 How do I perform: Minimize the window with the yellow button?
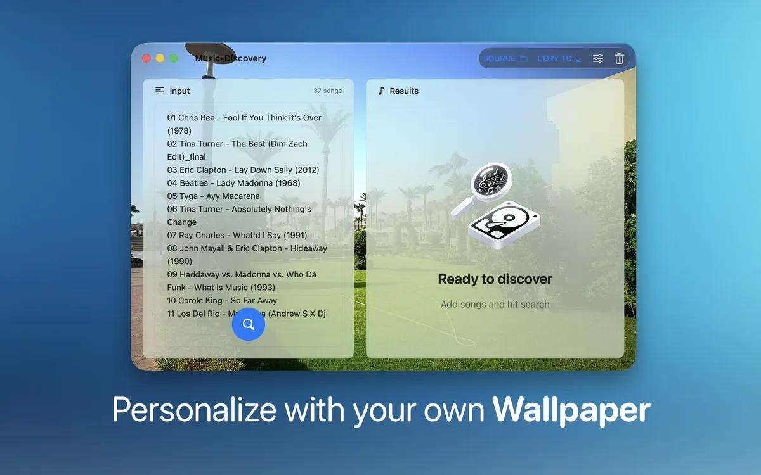point(160,58)
